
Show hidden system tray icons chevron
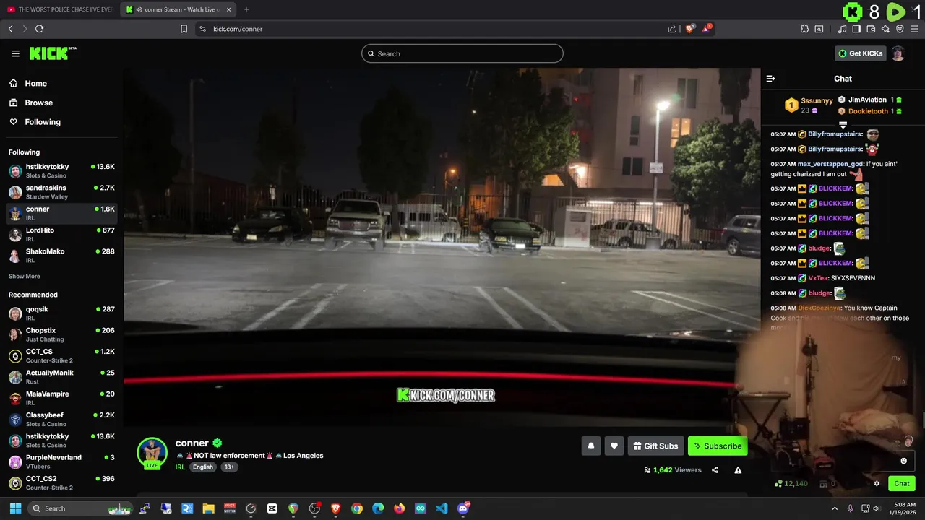coord(835,508)
